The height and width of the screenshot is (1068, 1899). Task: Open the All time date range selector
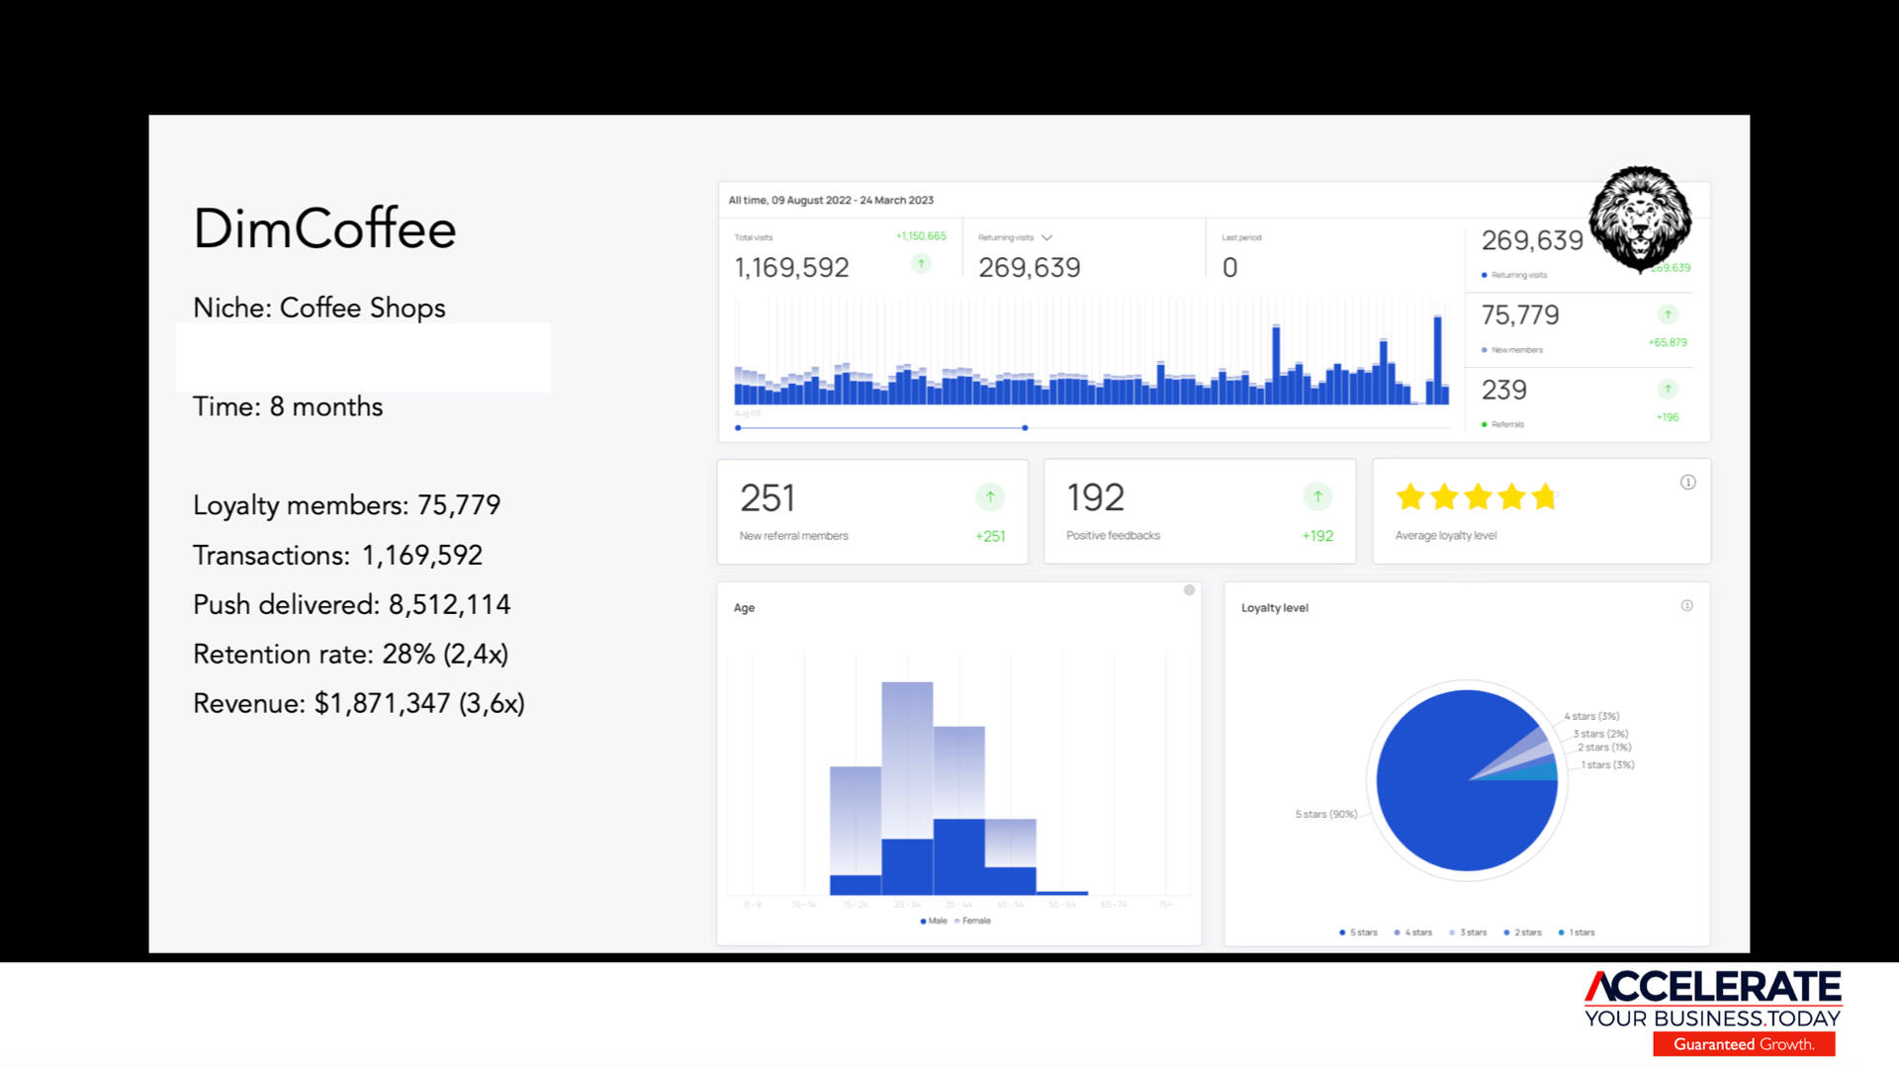(831, 200)
